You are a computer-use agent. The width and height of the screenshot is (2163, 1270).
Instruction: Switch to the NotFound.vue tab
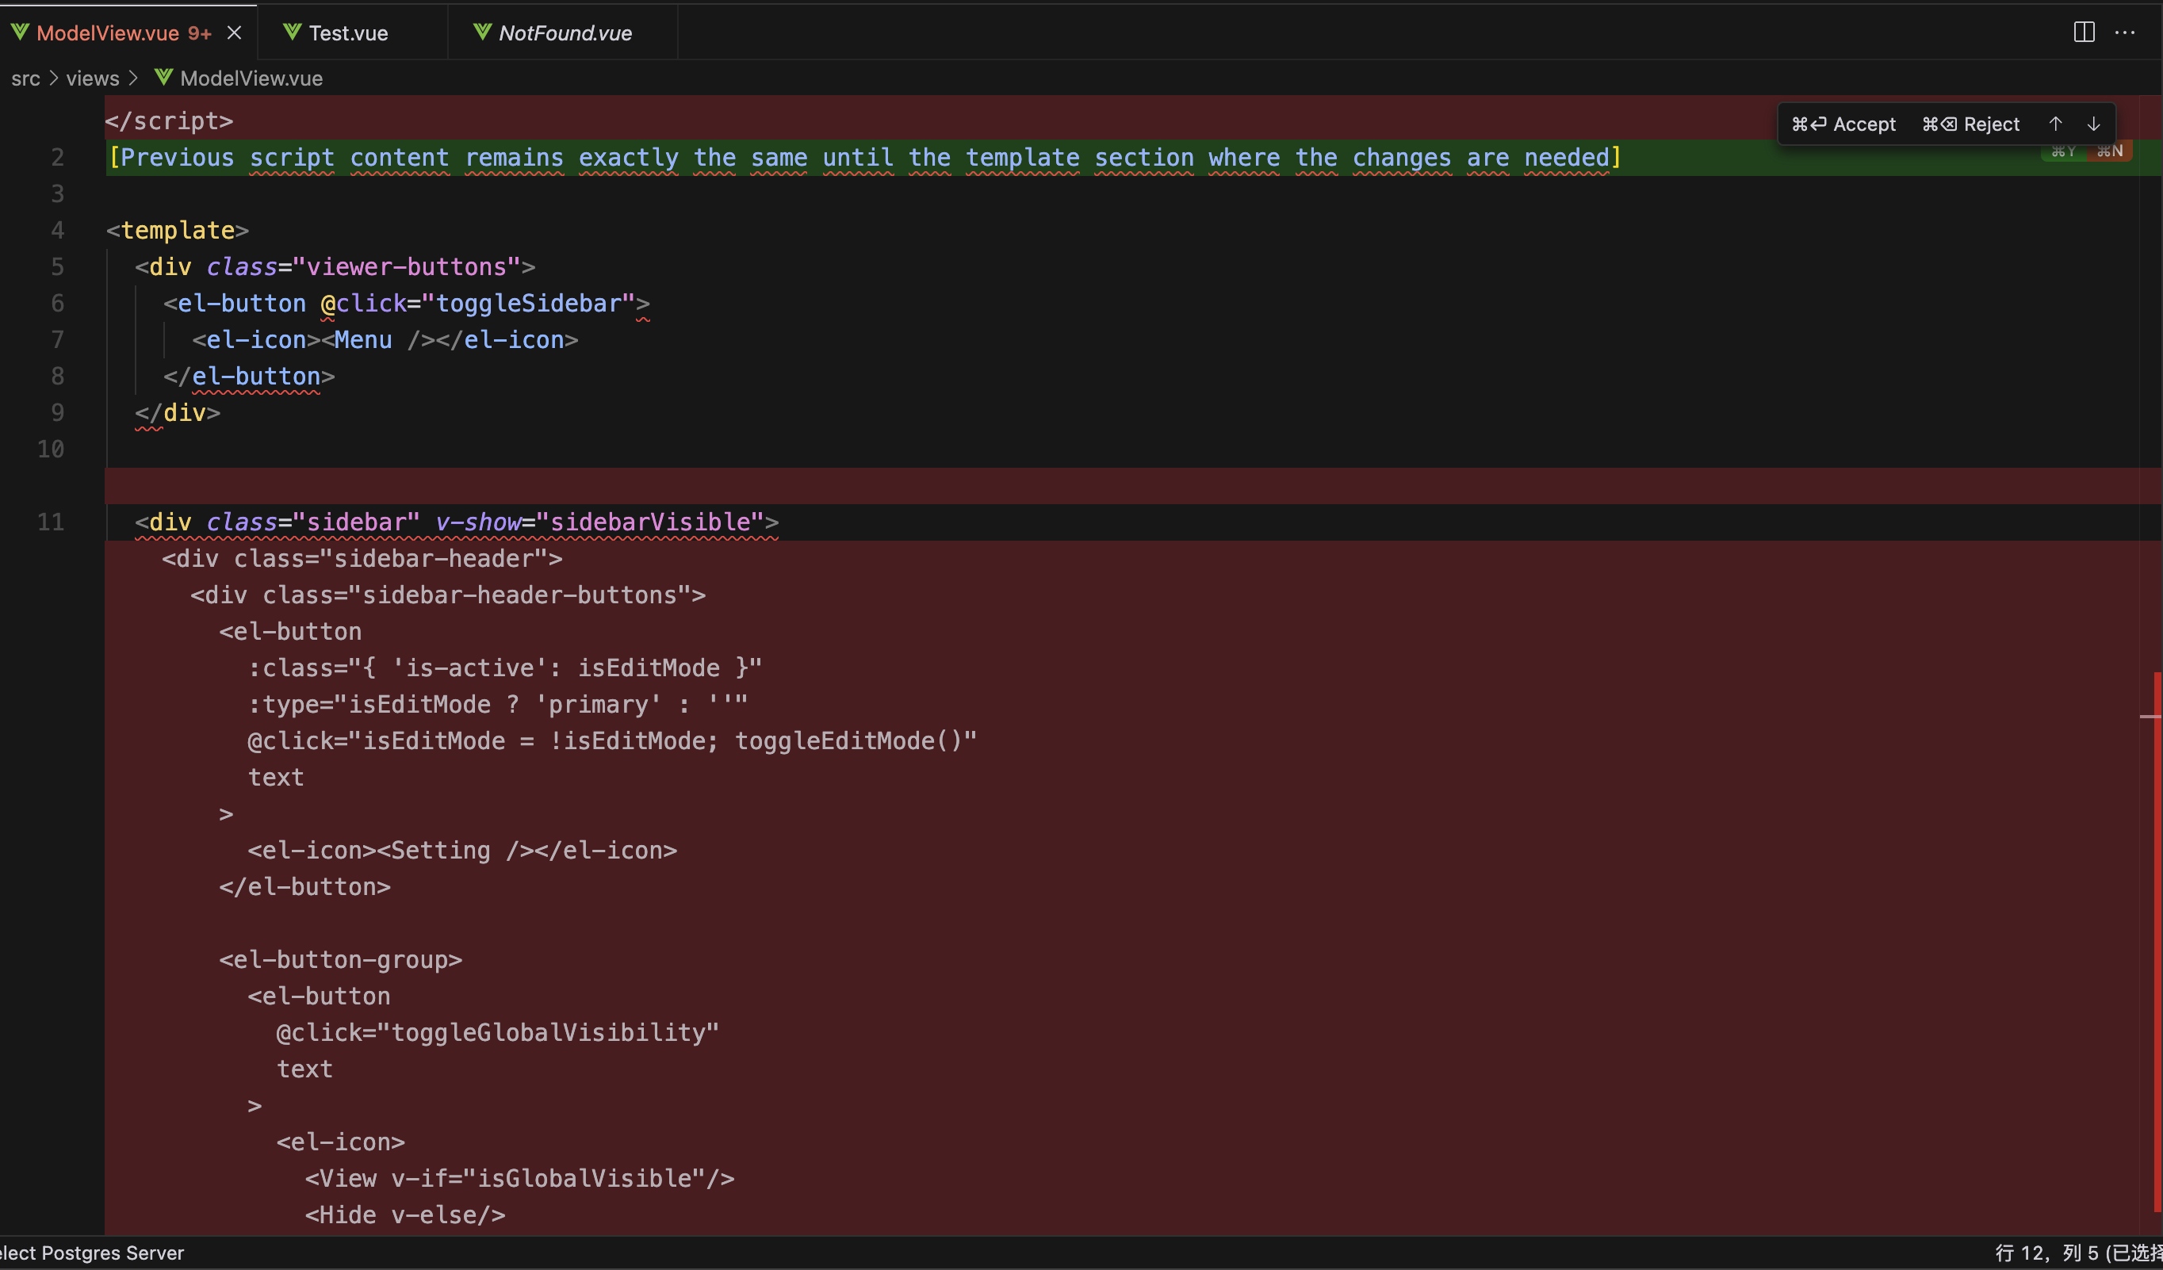(x=565, y=33)
